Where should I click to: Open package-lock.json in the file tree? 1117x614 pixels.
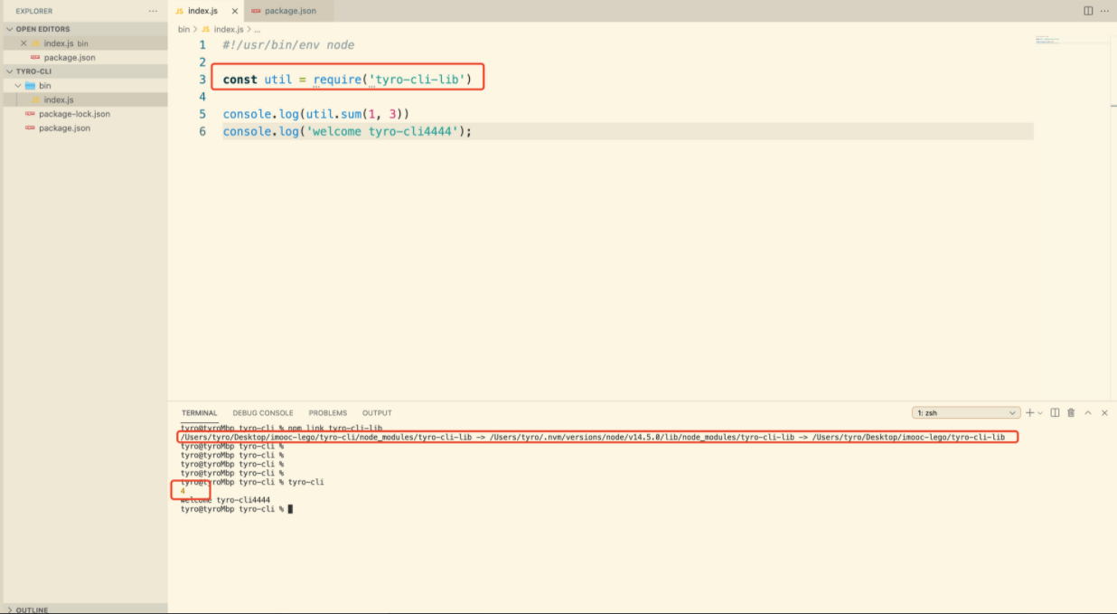pos(74,114)
